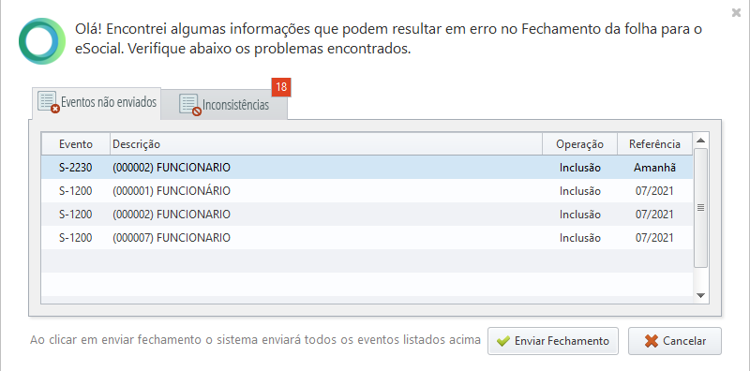Click the vertical scrollbar thumb
The width and height of the screenshot is (750, 371).
[700, 208]
